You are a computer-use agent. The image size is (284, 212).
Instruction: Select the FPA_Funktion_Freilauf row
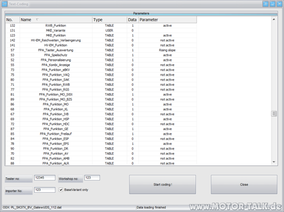(101, 134)
